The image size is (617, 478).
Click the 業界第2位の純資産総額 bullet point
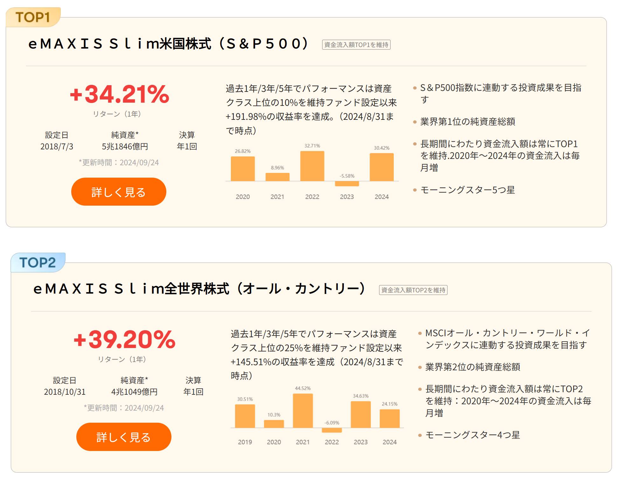(x=473, y=367)
